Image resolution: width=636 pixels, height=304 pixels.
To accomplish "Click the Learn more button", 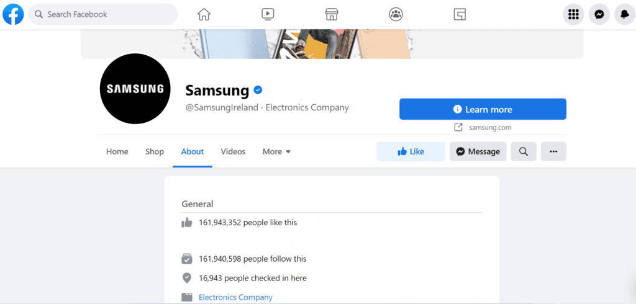I will tap(483, 109).
